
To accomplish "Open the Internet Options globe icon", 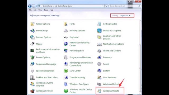I will [32, 37].
